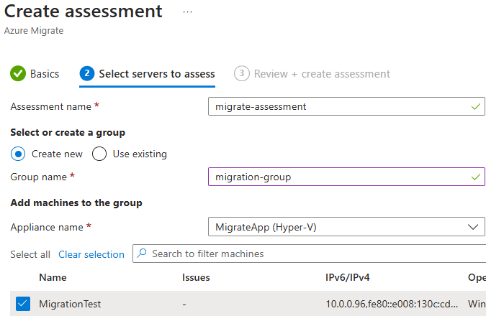Click the Select all link
486x316 pixels.
click(x=30, y=254)
